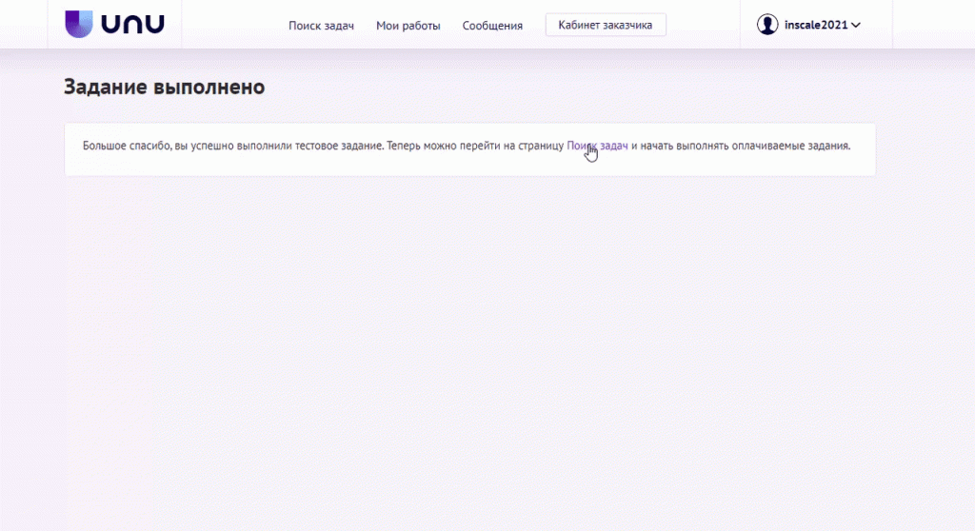Click the UNU shield logo icon

pyautogui.click(x=79, y=24)
